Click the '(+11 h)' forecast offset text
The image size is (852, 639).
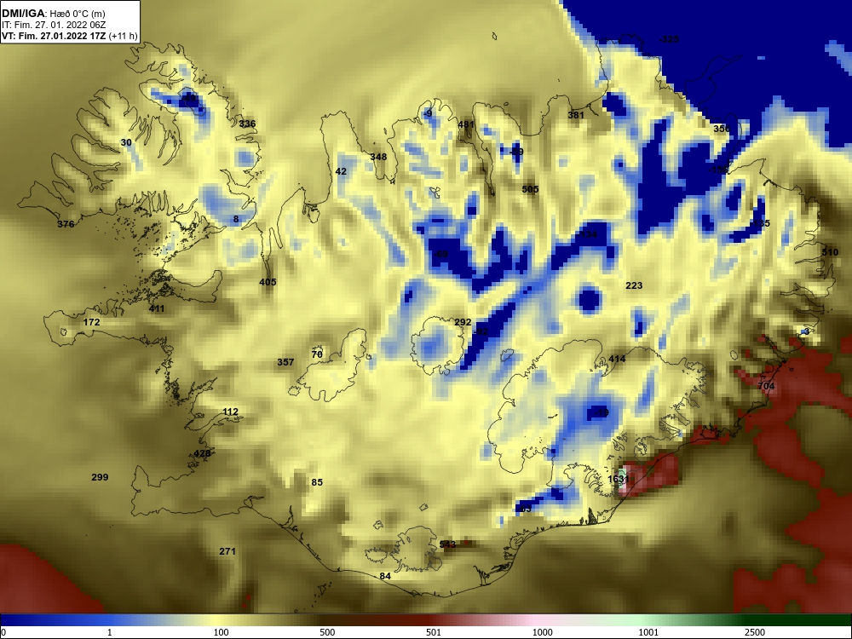[123, 37]
